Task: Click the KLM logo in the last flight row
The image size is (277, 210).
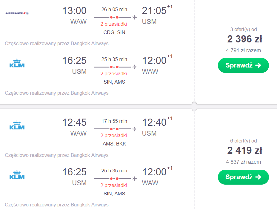Action: [x=17, y=175]
